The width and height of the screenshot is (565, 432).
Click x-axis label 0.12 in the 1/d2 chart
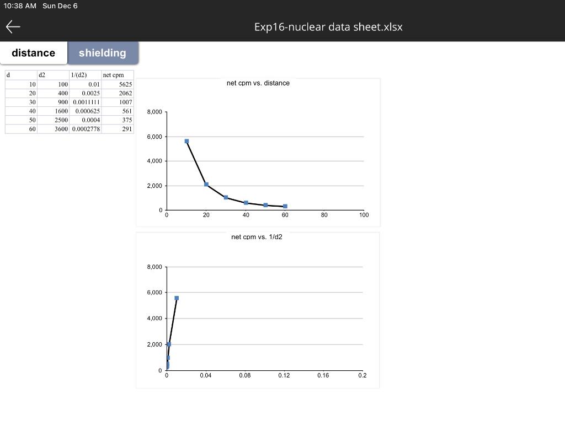pyautogui.click(x=284, y=375)
